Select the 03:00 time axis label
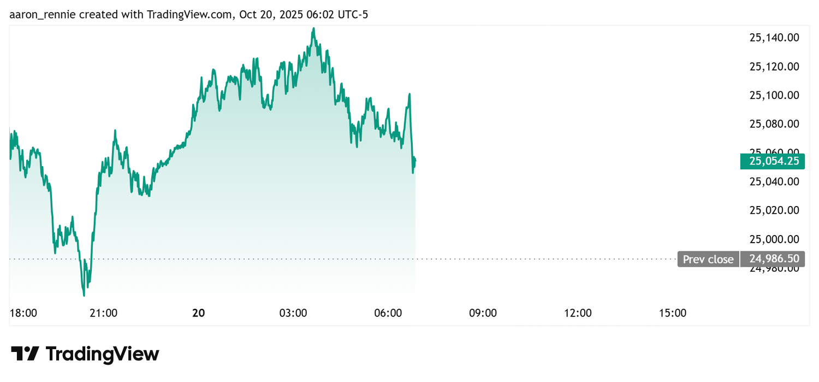This screenshot has width=819, height=382. (293, 313)
